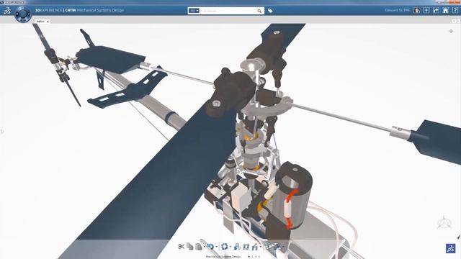The width and height of the screenshot is (461, 259).
Task: Click the share arrow icon
Action: click(x=436, y=10)
